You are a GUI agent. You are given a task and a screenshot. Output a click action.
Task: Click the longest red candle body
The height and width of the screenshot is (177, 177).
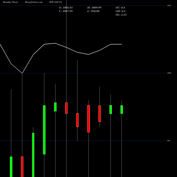coord(88,119)
